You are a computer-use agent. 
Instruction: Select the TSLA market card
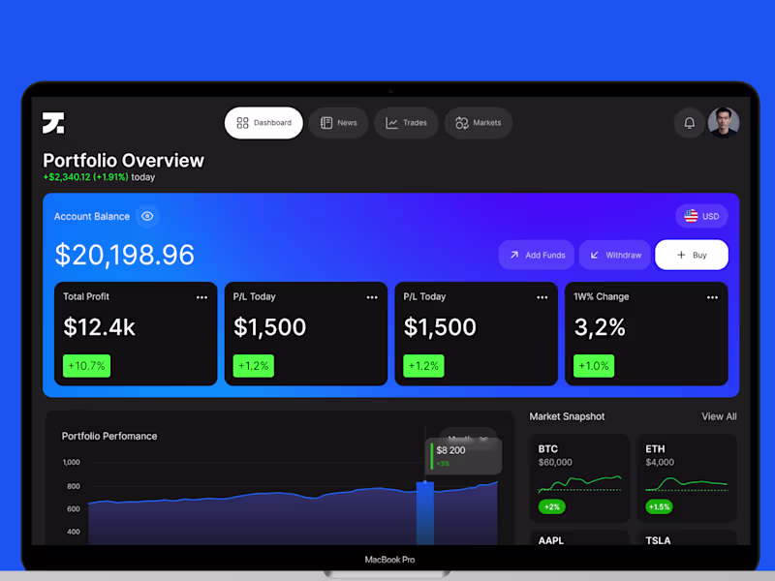point(687,538)
